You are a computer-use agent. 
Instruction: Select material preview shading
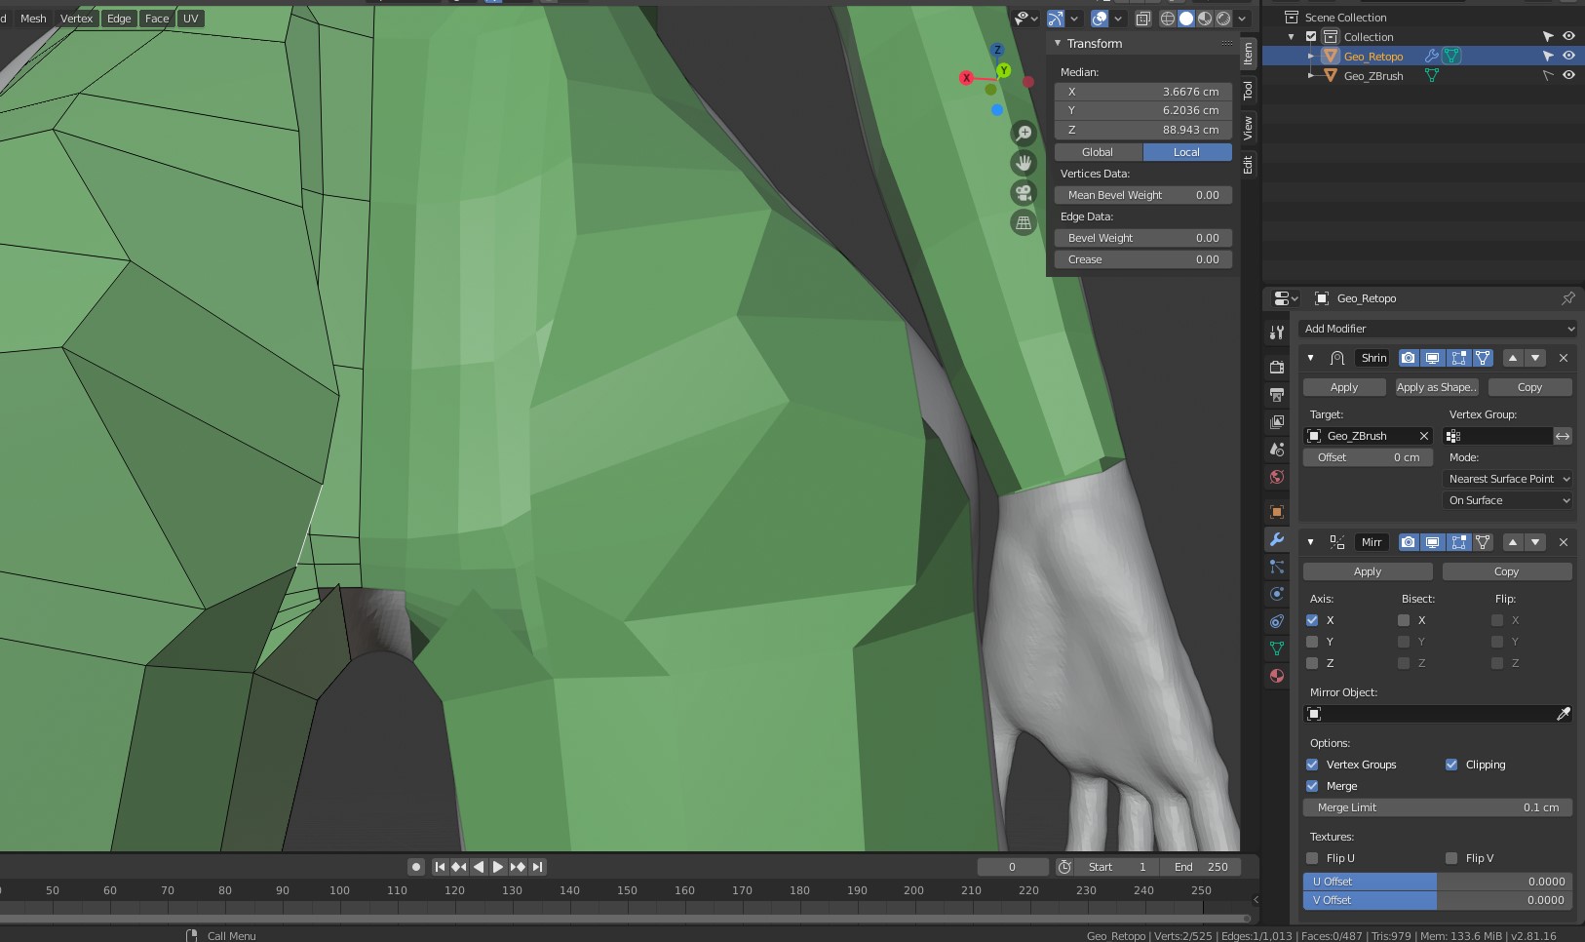click(1205, 19)
